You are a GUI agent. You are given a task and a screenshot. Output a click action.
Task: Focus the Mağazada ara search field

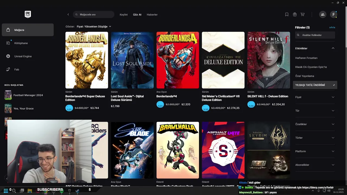(x=94, y=14)
